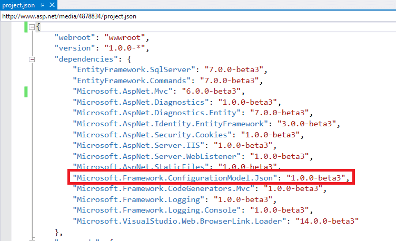
Task: Close the project.json tab
Action: (51, 5)
